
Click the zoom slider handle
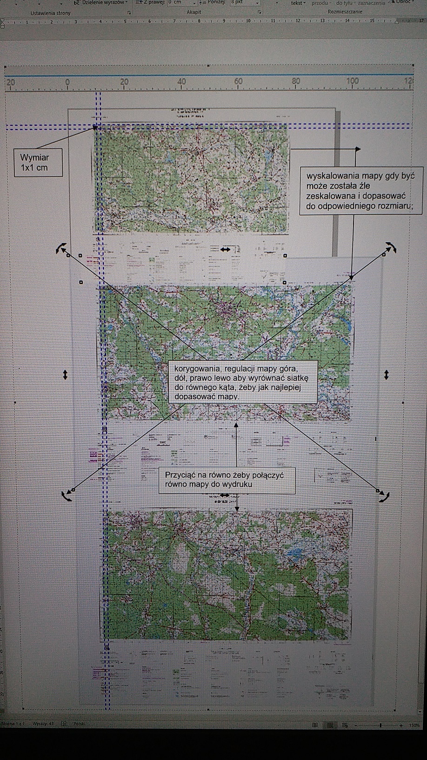[x=380, y=725]
